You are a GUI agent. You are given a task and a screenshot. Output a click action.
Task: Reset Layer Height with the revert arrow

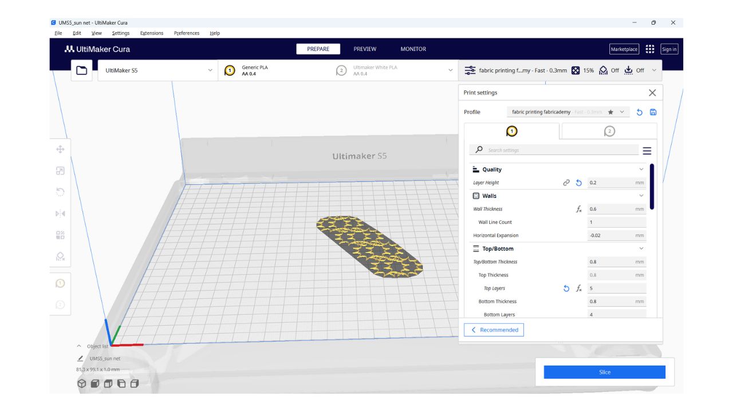578,183
